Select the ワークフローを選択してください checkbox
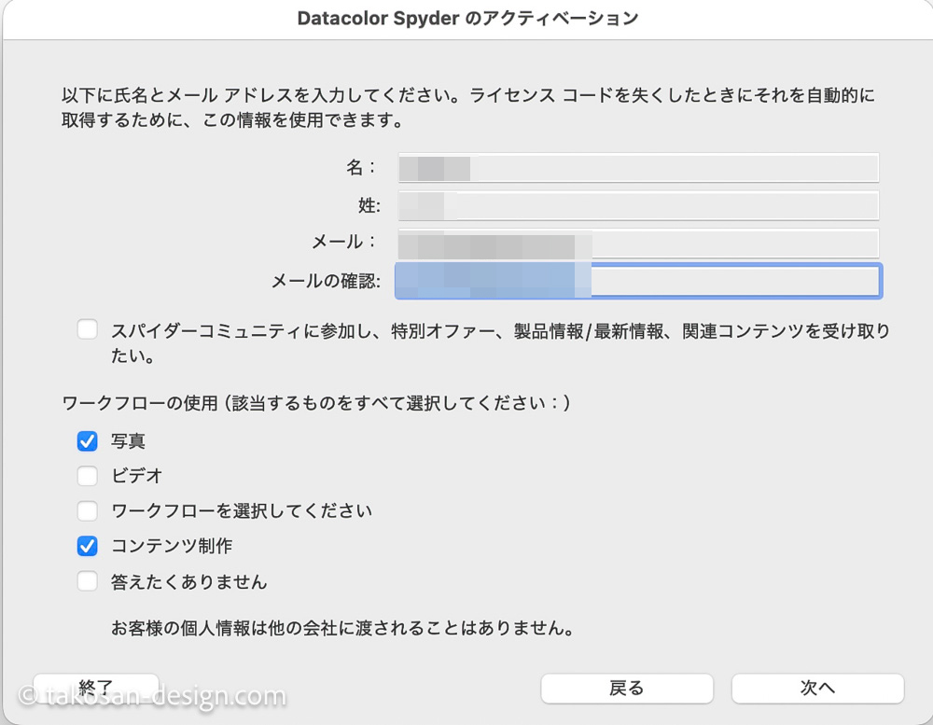 click(x=87, y=510)
